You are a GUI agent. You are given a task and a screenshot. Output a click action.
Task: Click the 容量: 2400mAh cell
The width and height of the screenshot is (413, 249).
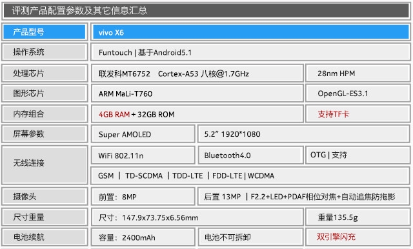[143, 237]
